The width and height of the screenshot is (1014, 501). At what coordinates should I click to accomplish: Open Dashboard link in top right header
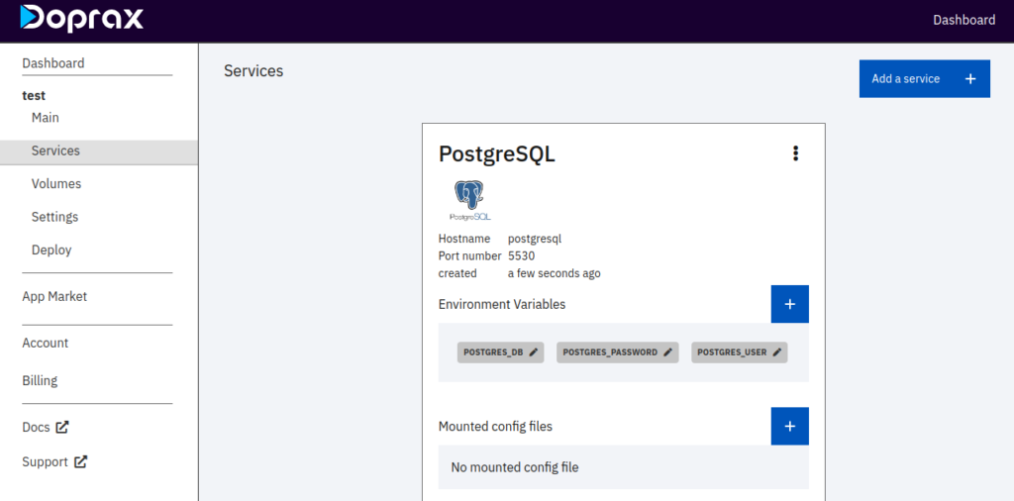click(963, 20)
